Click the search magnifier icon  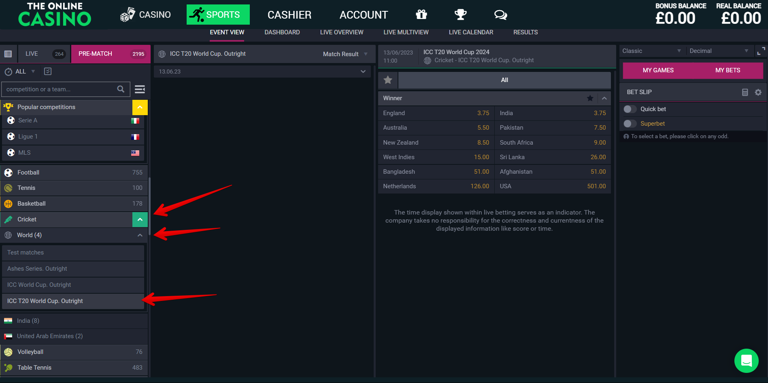click(121, 89)
